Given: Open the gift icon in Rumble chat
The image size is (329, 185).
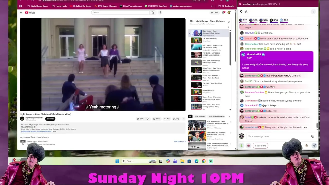Looking at the screenshot, I should pyautogui.click(x=248, y=145).
